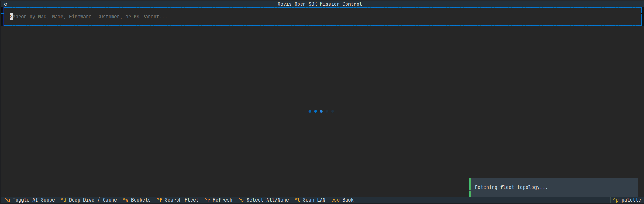The image size is (644, 204).
Task: Toggle Select All/None in the footer
Action: tap(268, 200)
